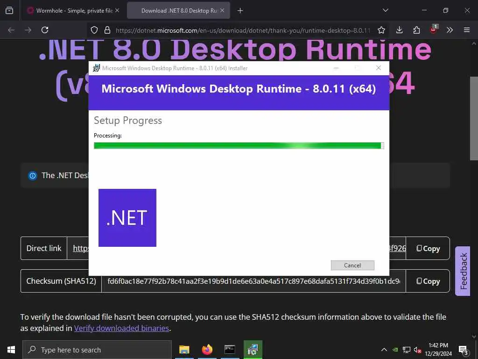Open the NVIDIA tray icon

pos(395,350)
